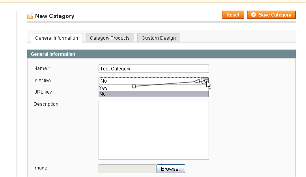Click the checkmark icon on Save Category
Viewport: 306px width, 177px height.
point(253,15)
